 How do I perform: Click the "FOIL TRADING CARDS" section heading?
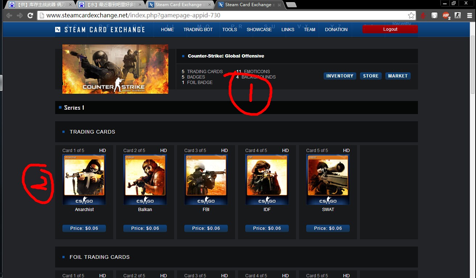click(99, 257)
